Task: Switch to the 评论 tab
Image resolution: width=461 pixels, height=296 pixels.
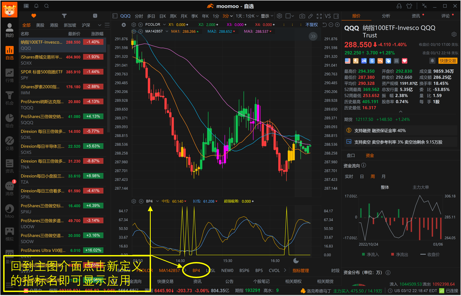Action: [x=445, y=16]
